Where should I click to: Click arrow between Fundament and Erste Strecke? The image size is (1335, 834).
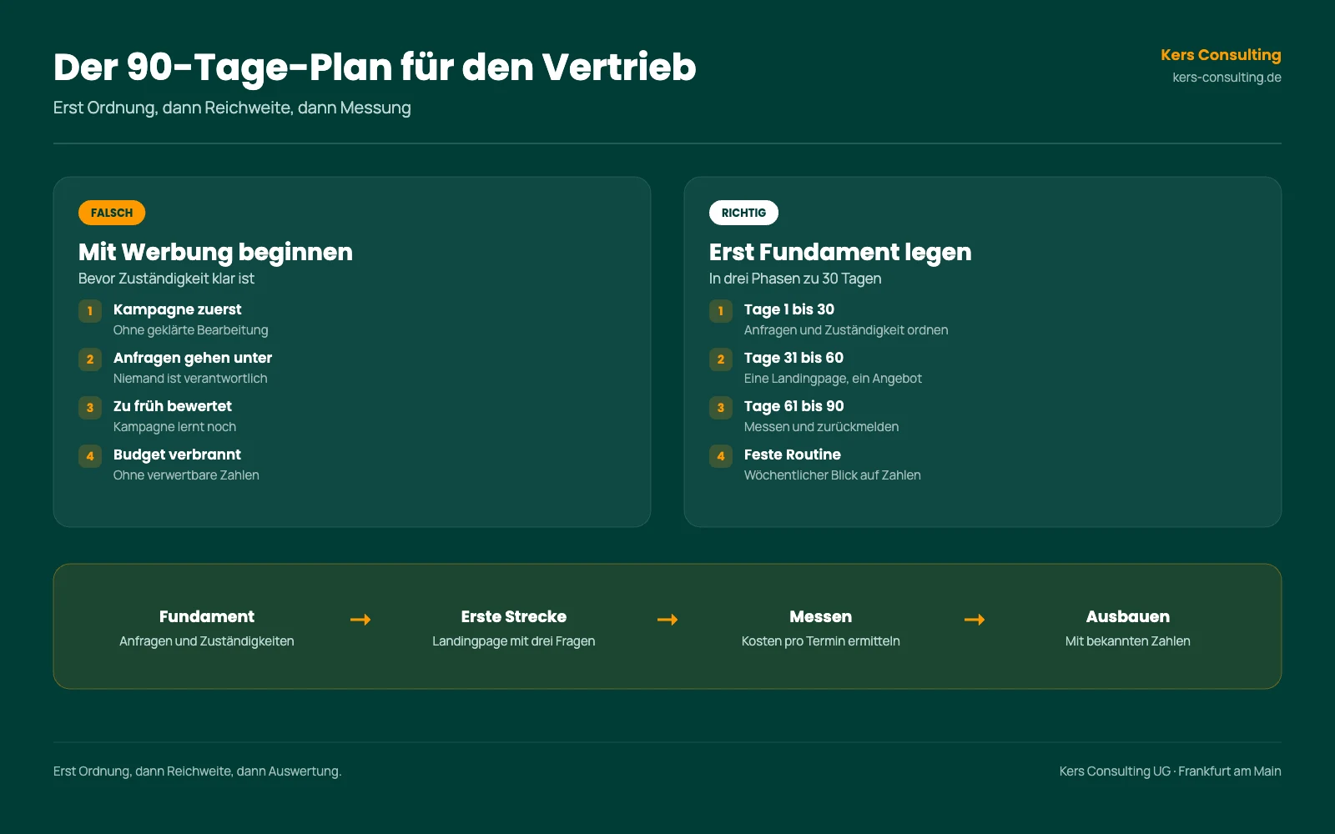(360, 620)
